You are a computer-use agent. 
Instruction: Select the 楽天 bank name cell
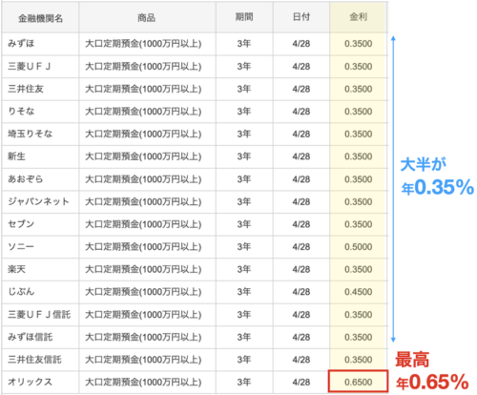click(40, 270)
